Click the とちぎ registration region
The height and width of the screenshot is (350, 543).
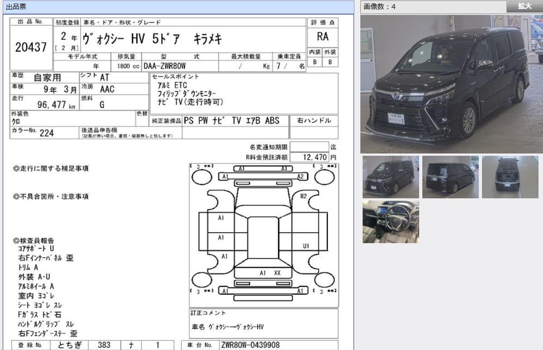coord(69,345)
